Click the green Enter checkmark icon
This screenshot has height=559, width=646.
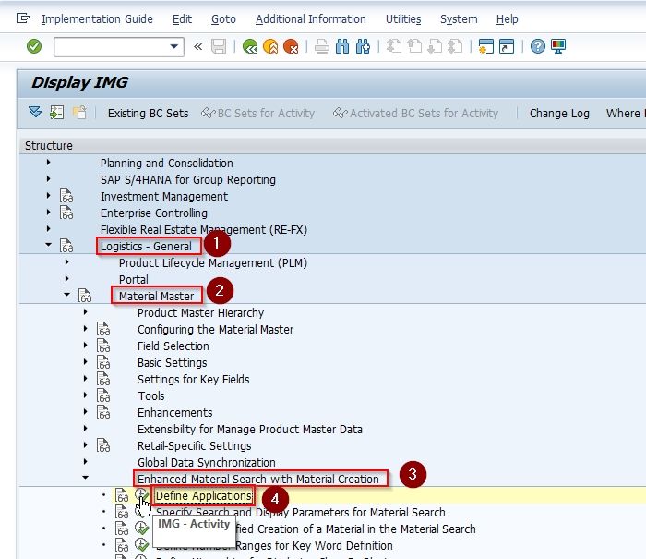(x=34, y=46)
